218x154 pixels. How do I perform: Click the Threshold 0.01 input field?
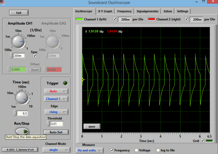click(56, 124)
